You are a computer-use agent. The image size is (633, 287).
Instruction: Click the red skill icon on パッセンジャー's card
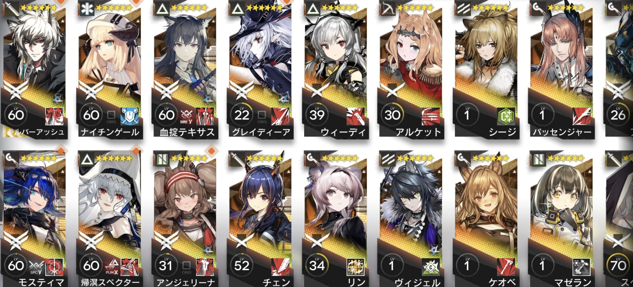coord(581,116)
